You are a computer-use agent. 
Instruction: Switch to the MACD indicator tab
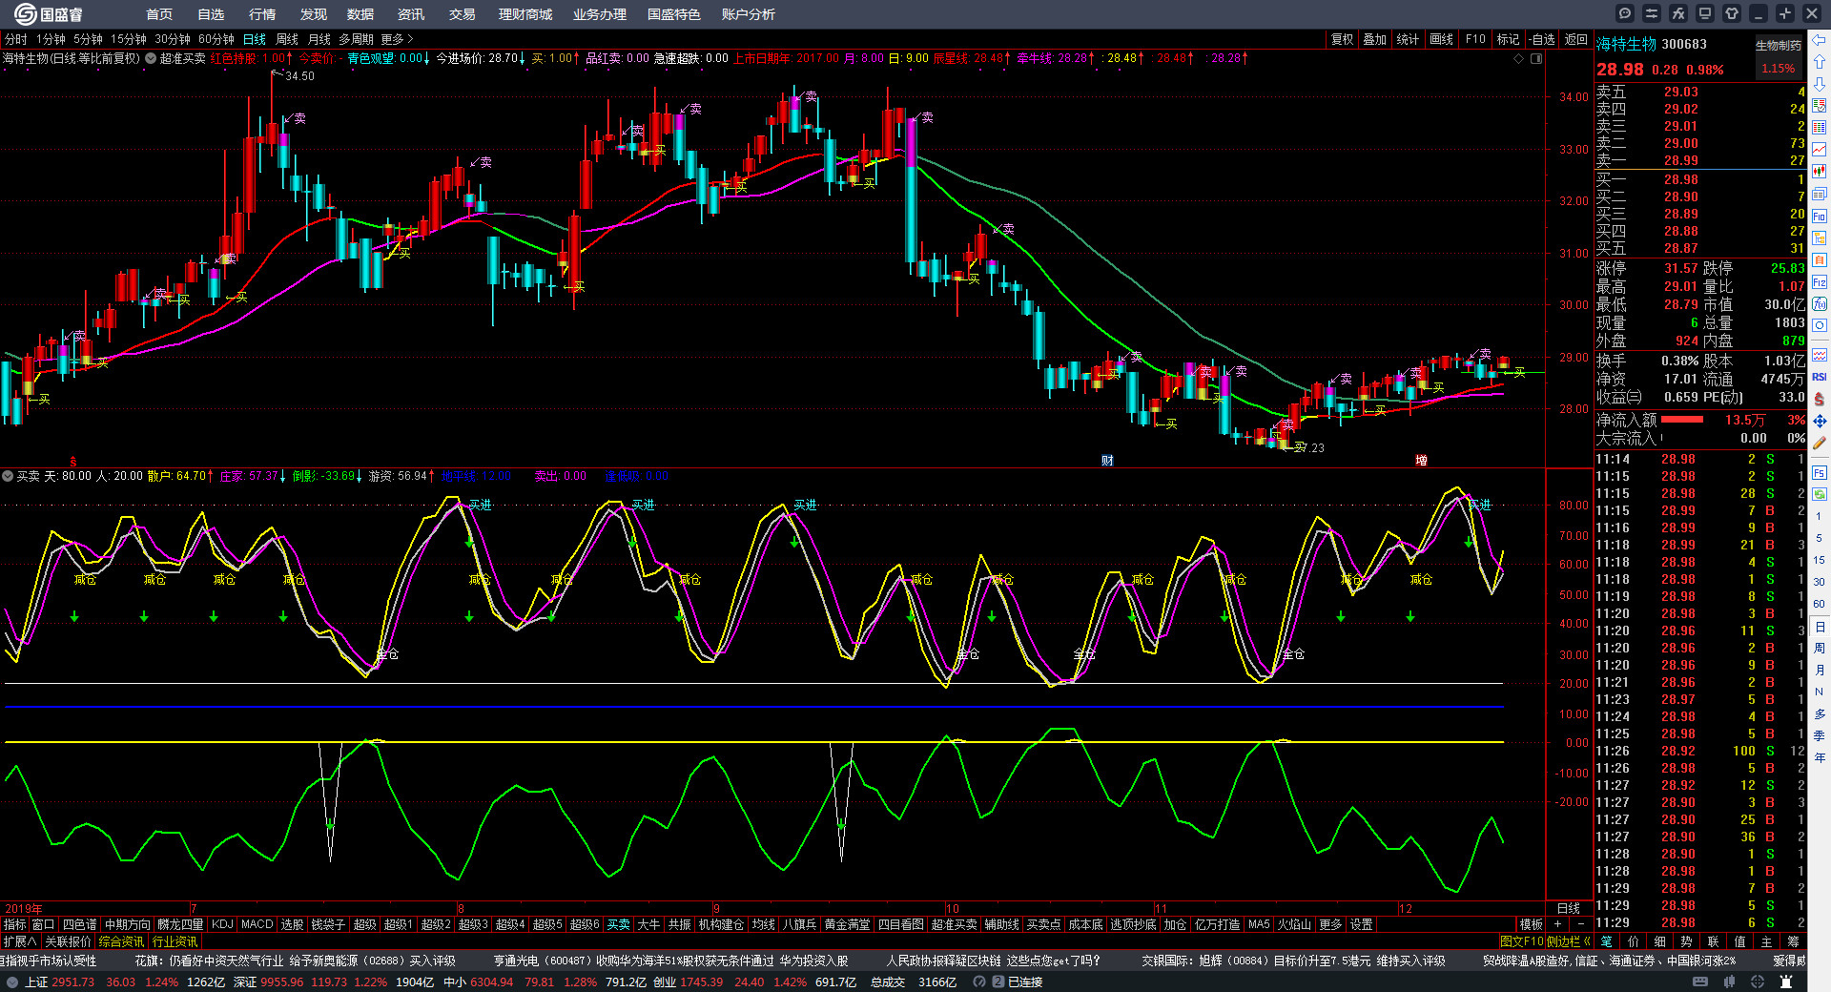[x=257, y=924]
